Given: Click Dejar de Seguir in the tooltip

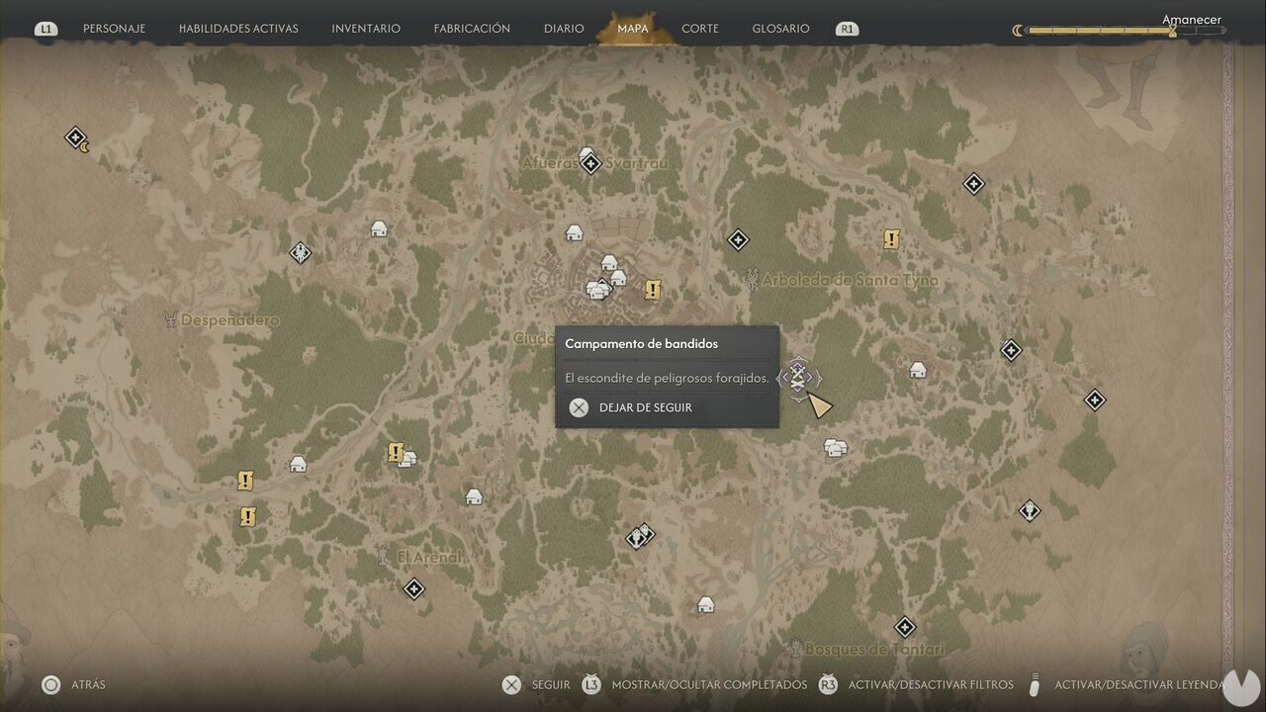Looking at the screenshot, I should click(x=630, y=407).
